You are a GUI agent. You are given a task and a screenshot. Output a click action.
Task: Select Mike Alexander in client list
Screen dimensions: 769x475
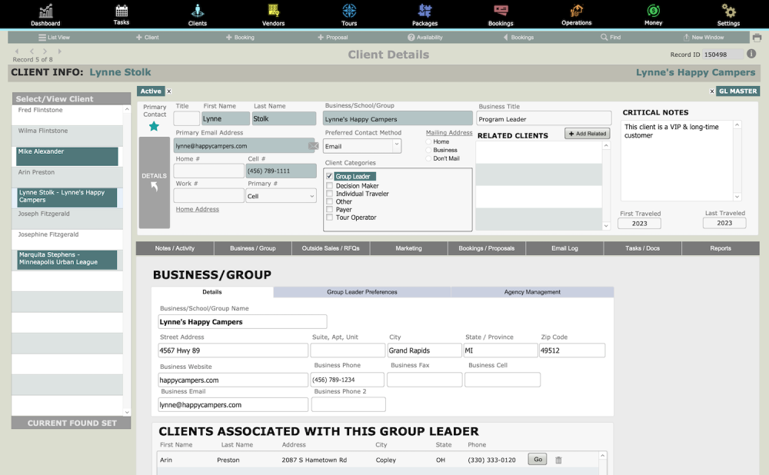tap(67, 156)
